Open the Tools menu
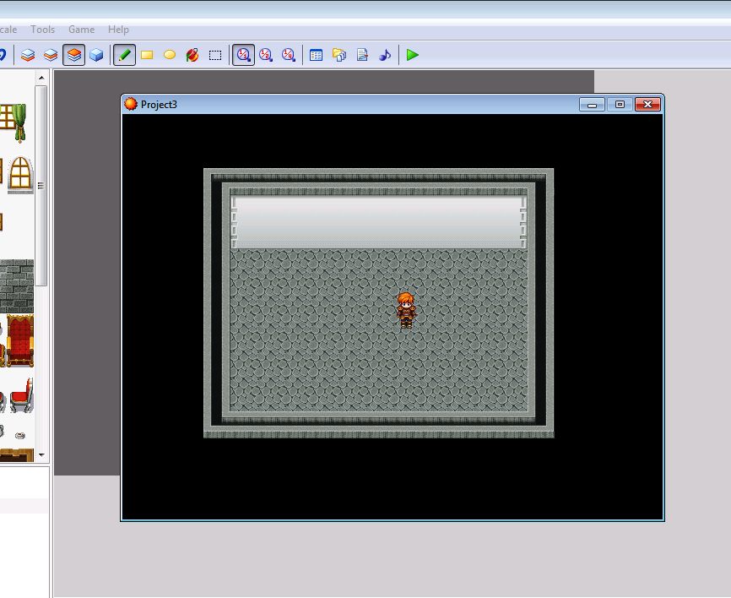 click(43, 30)
